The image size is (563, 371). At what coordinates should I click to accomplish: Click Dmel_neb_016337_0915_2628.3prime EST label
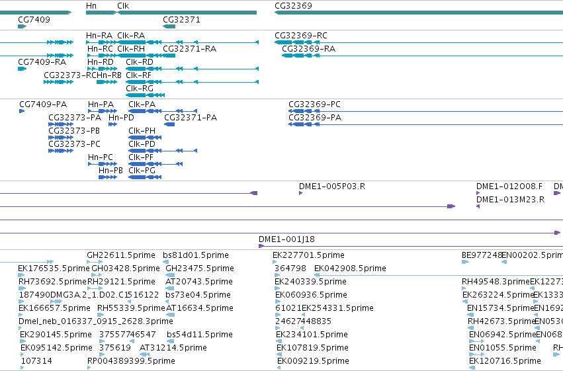96,321
